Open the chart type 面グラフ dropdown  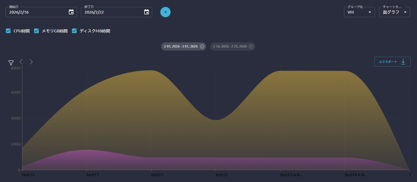394,12
